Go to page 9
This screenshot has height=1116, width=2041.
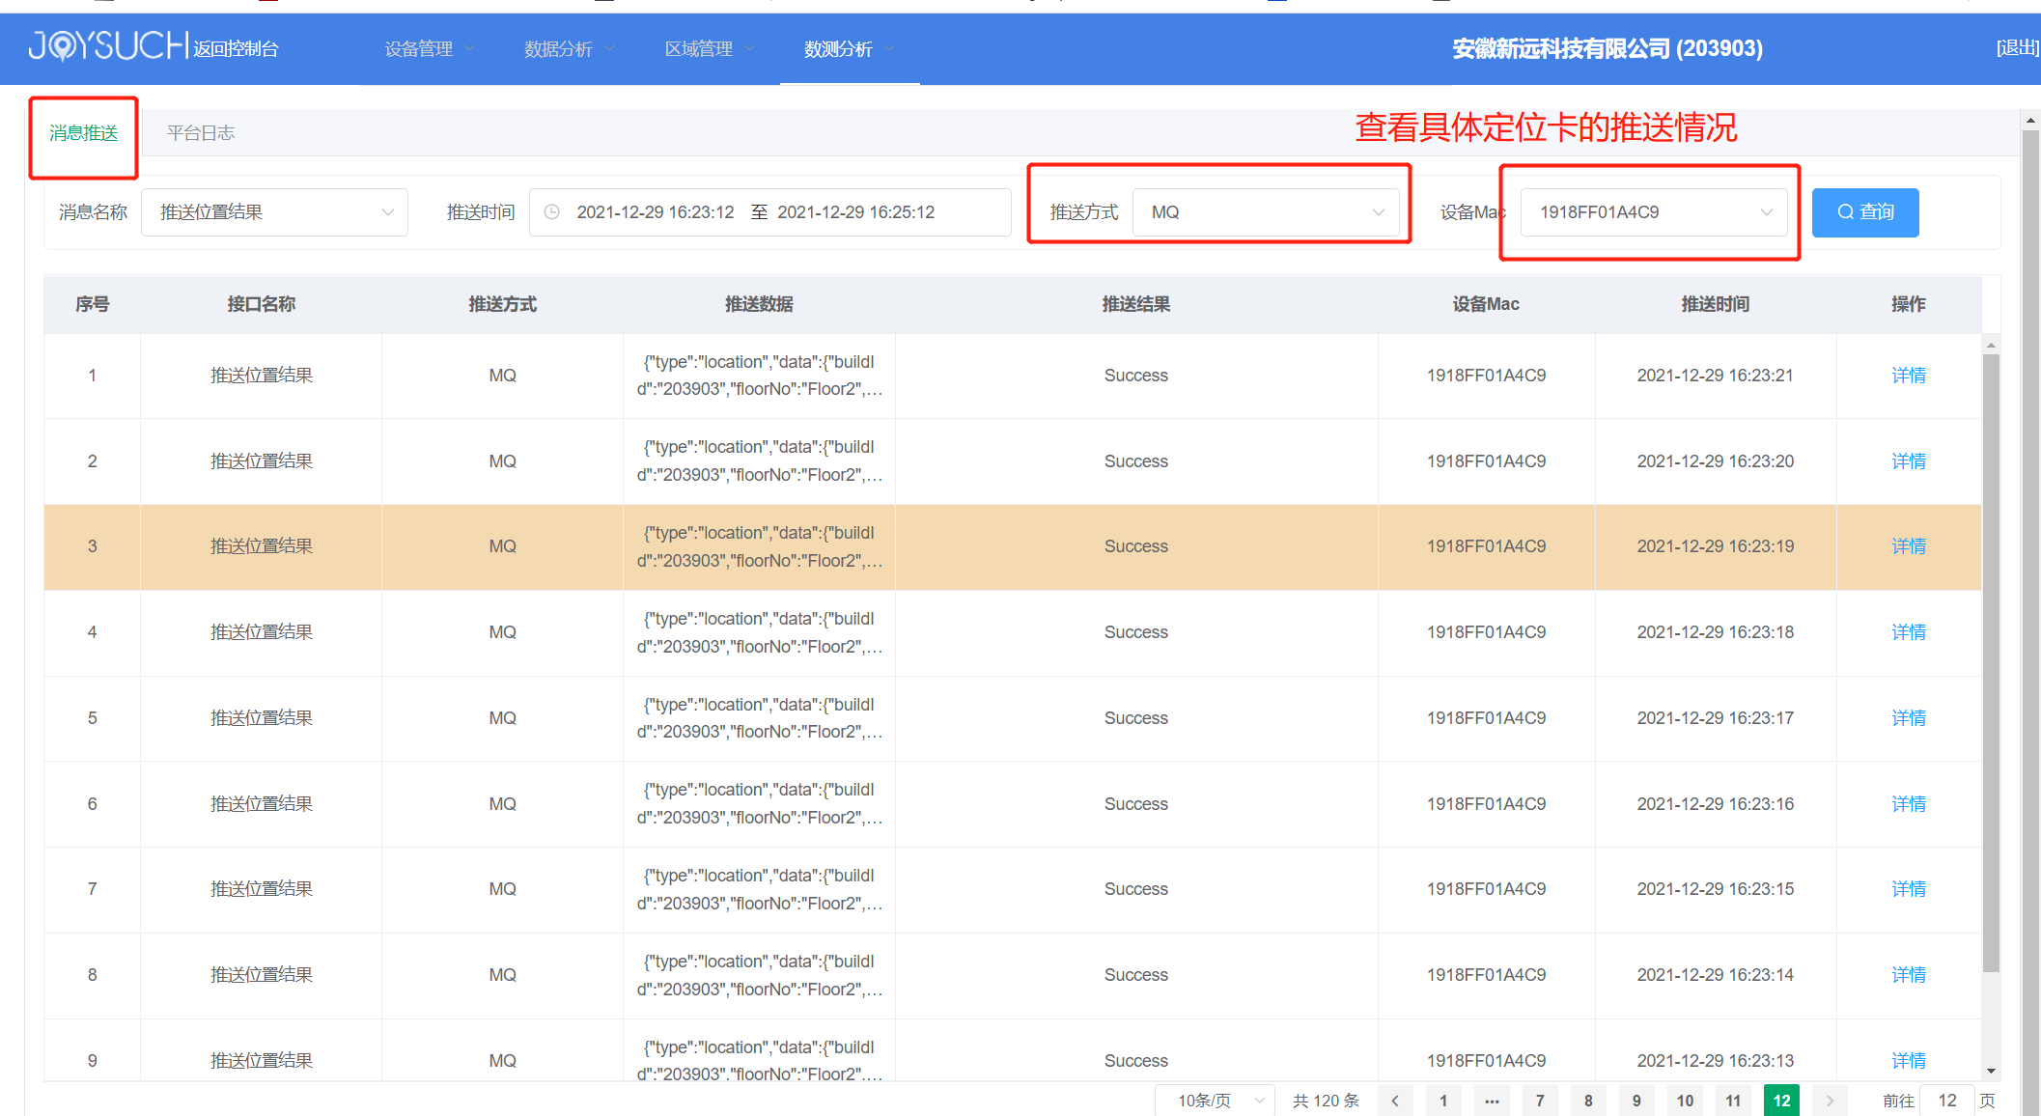tap(1636, 1101)
